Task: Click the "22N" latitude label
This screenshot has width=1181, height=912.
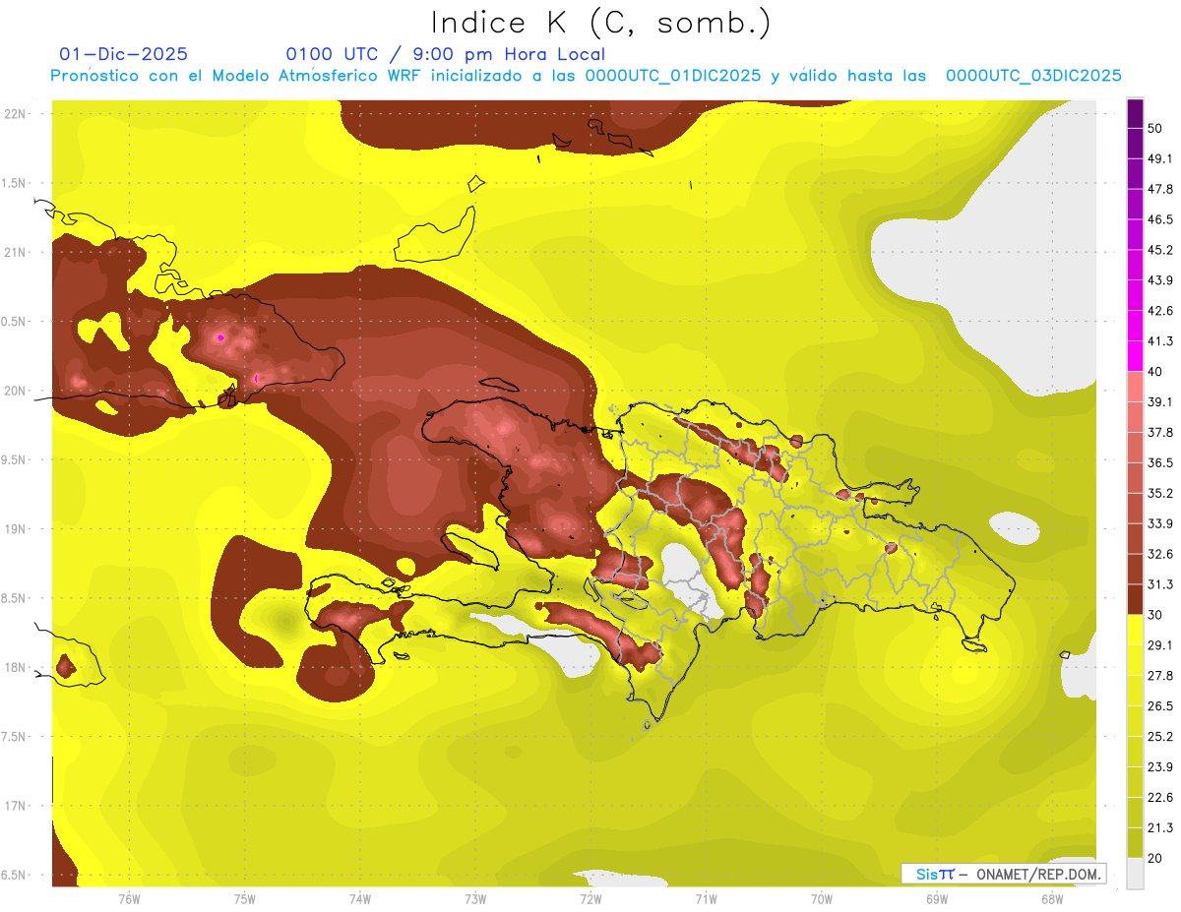Action: pyautogui.click(x=15, y=114)
